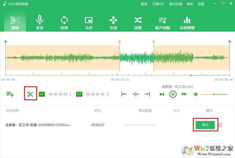
Task: Increase the start time with stepper arrow
Action: pos(71,93)
